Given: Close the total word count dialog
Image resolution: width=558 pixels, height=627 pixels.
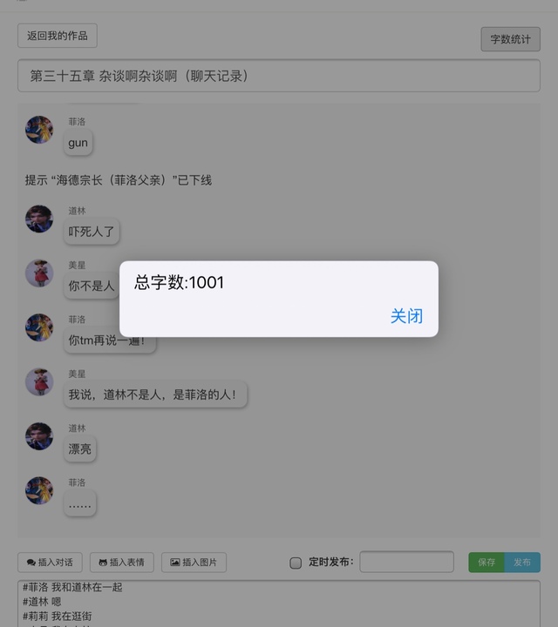Looking at the screenshot, I should coord(406,316).
